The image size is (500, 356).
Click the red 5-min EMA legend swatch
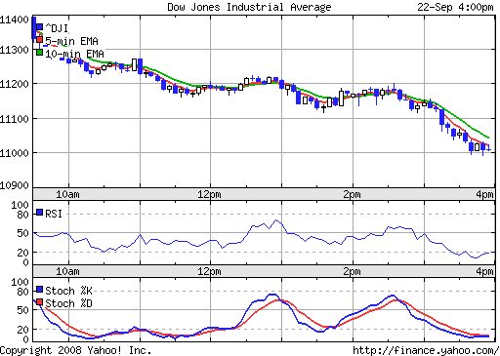[40, 40]
